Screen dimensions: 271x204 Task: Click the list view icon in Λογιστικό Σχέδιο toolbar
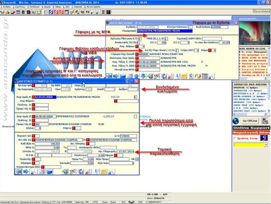(x=205, y=76)
